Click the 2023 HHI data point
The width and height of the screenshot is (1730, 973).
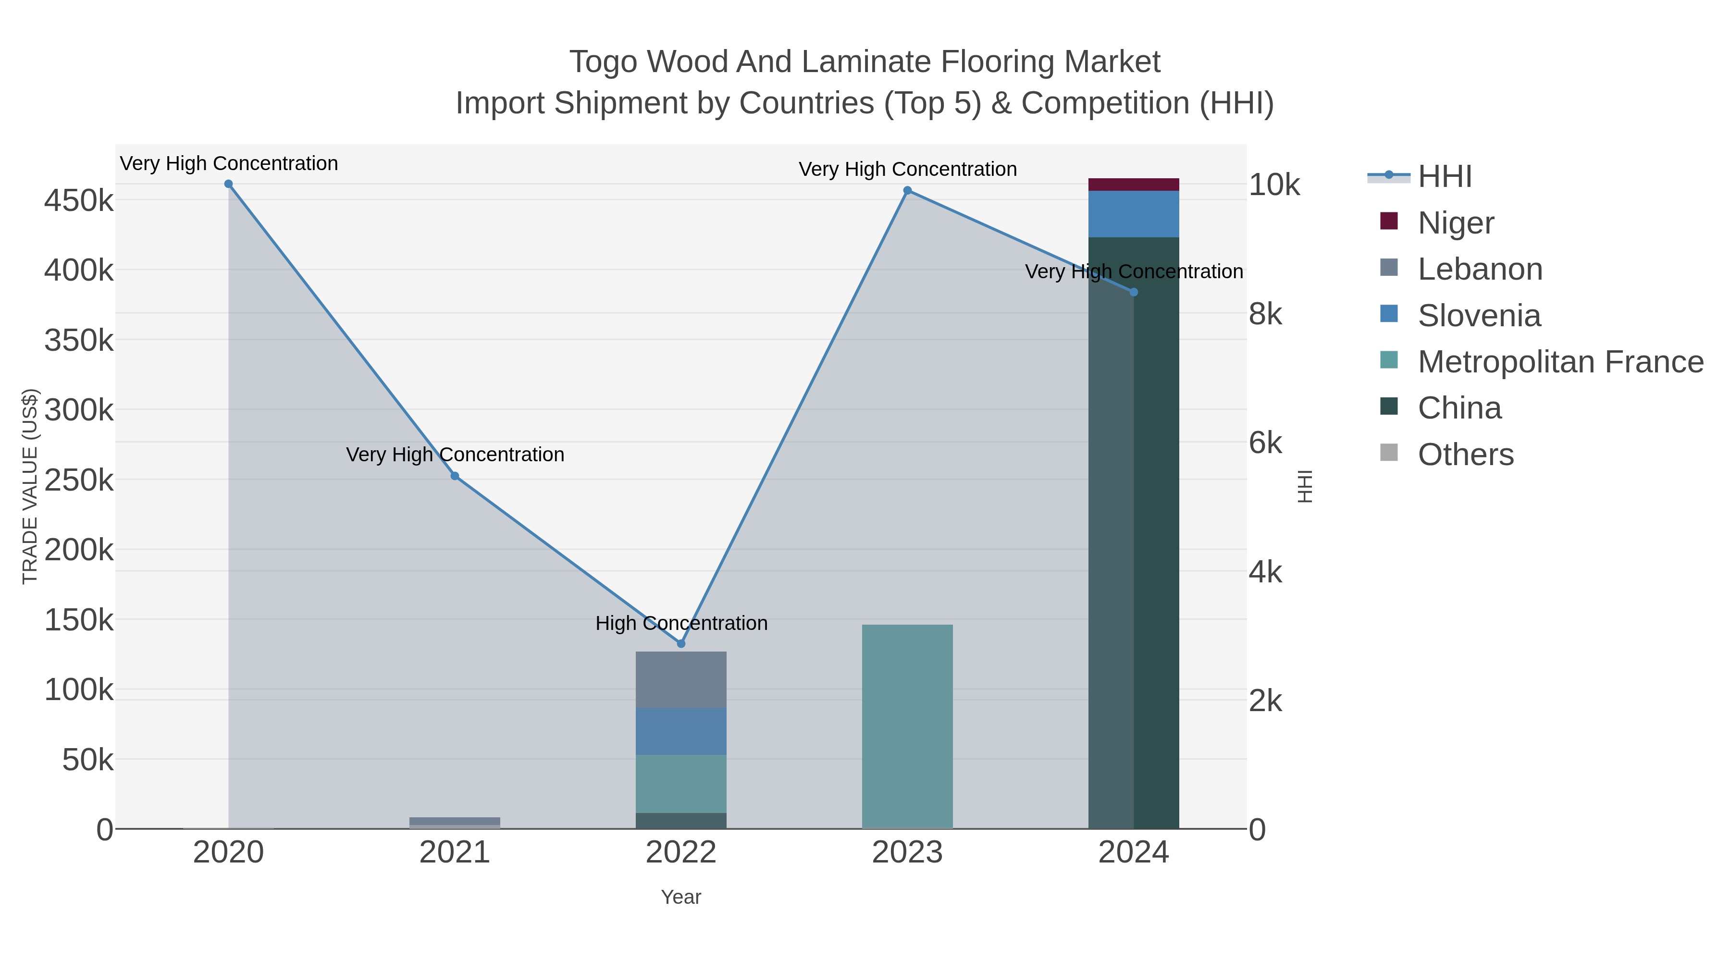tap(907, 191)
